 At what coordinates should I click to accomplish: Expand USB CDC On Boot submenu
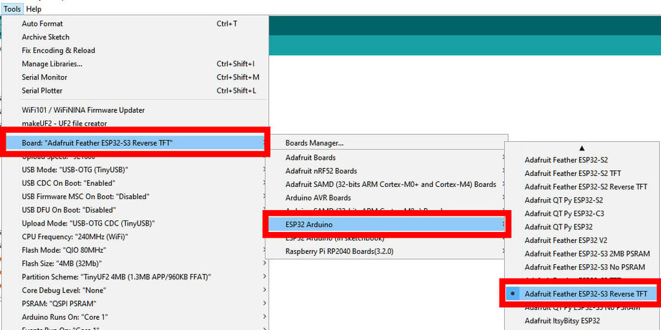click(x=135, y=183)
